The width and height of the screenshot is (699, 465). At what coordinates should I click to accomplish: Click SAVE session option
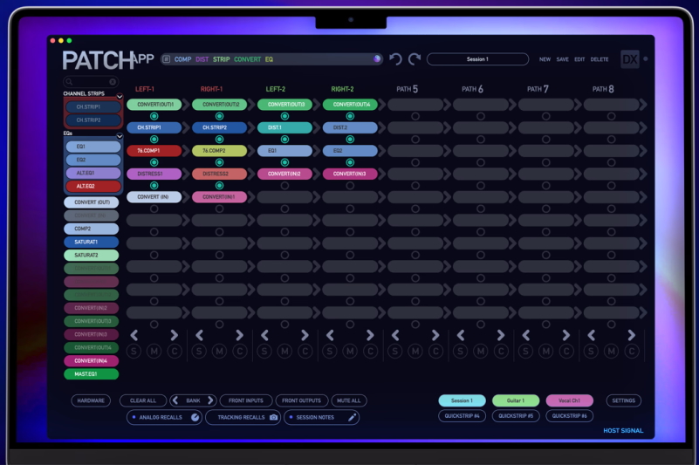pos(562,59)
